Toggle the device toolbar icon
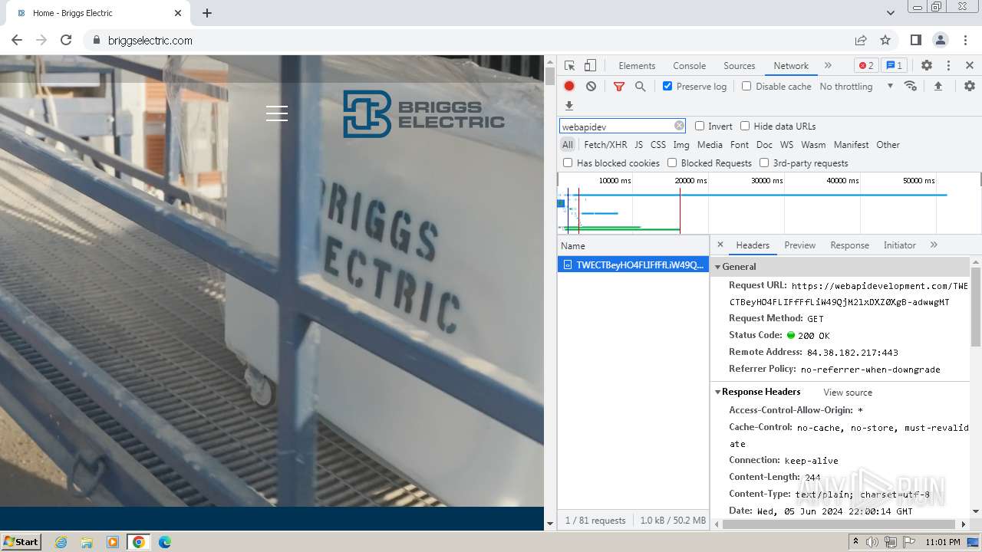 point(590,66)
